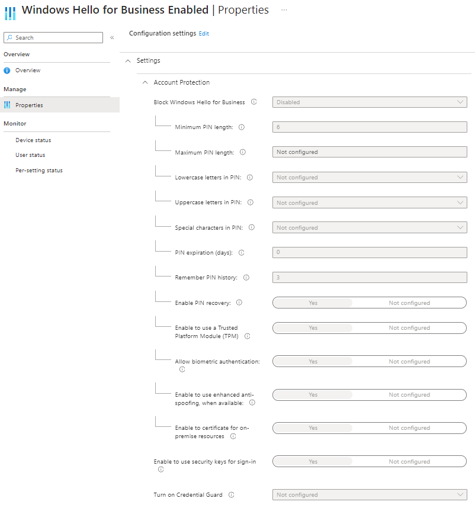Click the info icon next to Minimum PIN length
Image resolution: width=475 pixels, height=508 pixels.
pos(242,127)
